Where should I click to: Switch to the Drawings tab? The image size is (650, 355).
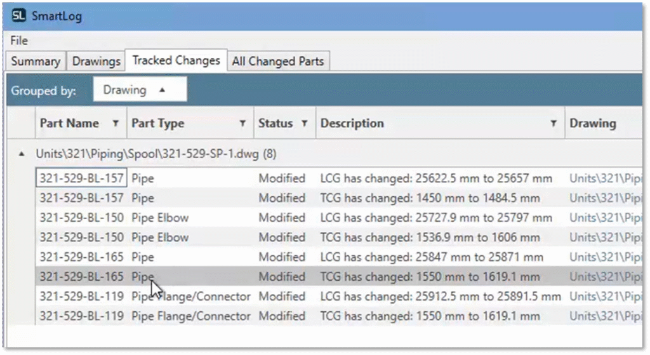click(96, 62)
